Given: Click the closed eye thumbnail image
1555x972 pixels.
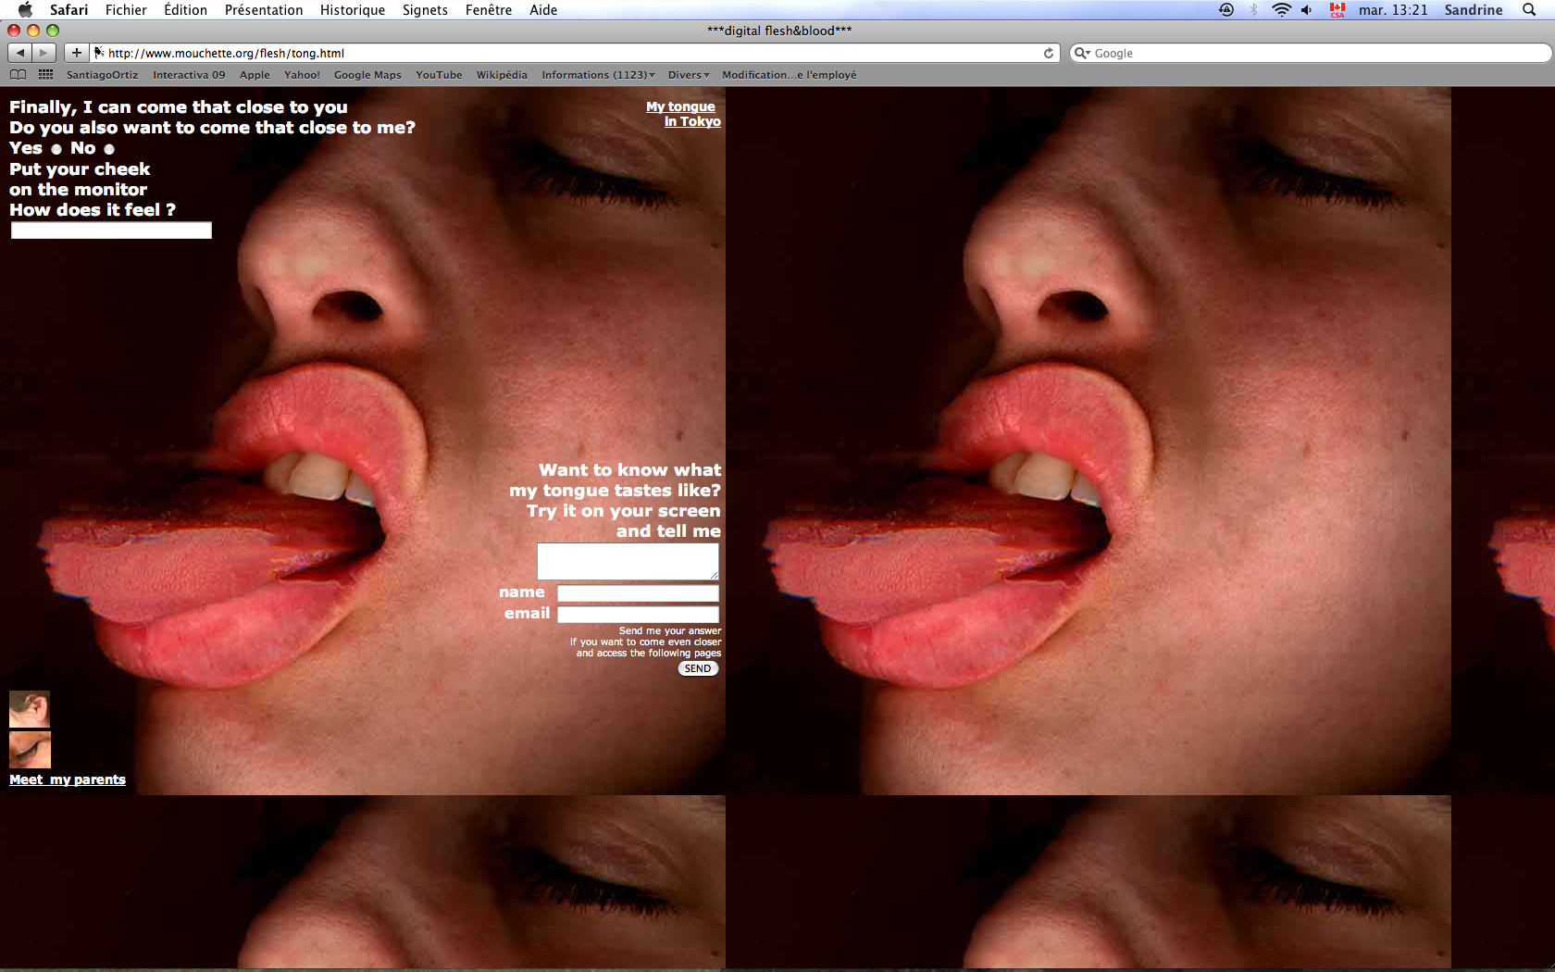Looking at the screenshot, I should [x=30, y=750].
